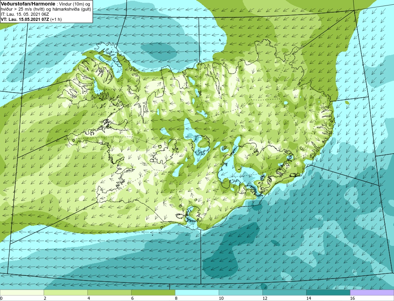Click the 12–14 m/s teal legend swatch
This screenshot has width=394, height=301.
point(284,292)
